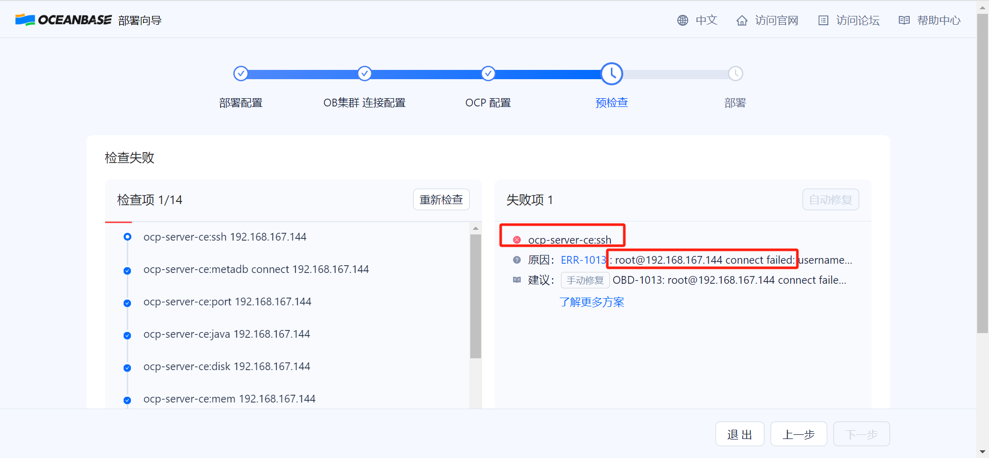Click the 退出 button

click(x=740, y=434)
